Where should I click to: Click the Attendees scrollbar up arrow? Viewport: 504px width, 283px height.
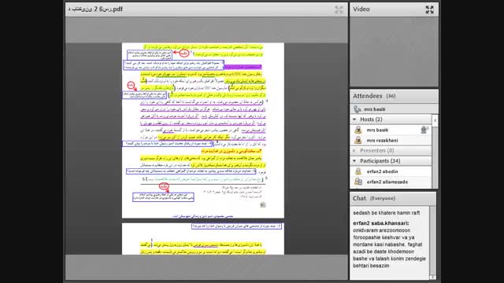(435, 120)
